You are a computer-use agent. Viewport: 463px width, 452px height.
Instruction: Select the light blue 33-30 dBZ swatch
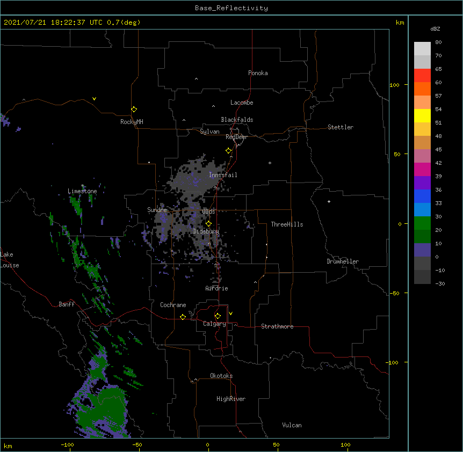tap(422, 209)
